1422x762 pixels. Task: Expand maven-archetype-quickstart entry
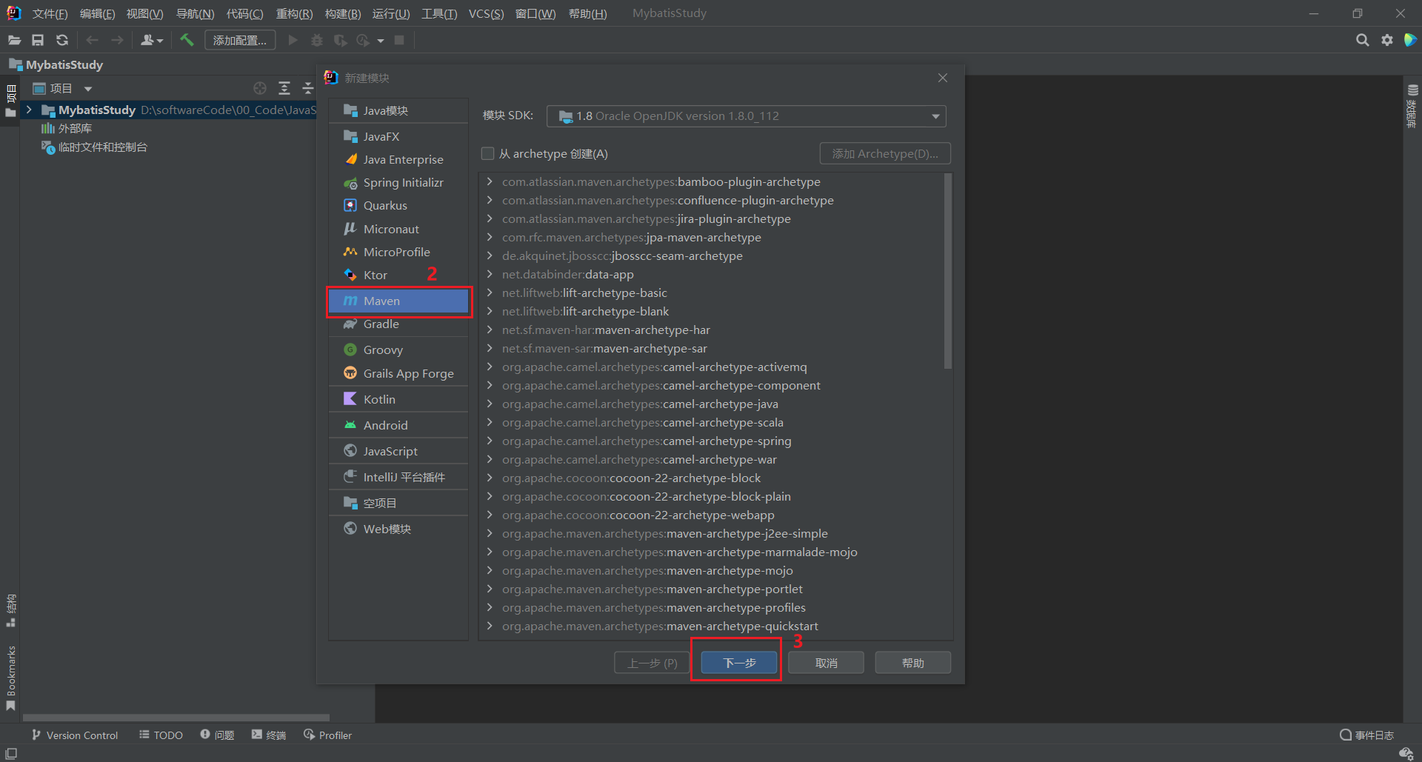point(490,626)
